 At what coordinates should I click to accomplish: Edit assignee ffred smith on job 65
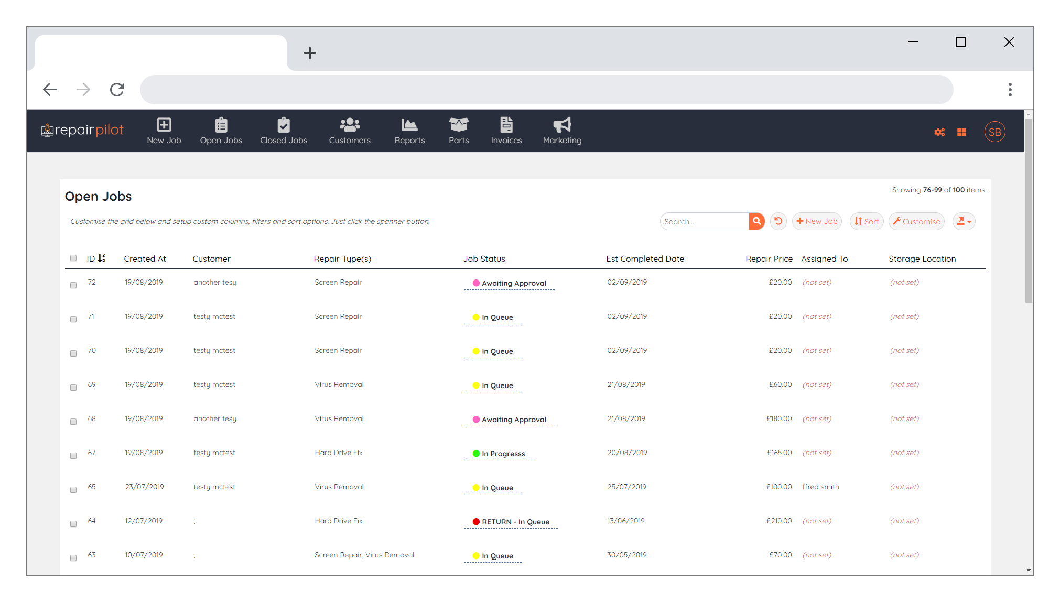820,487
